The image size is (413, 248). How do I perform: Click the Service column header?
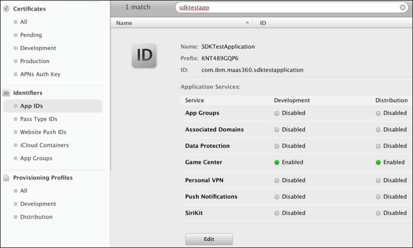click(194, 100)
